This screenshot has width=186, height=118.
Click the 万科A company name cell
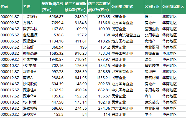(28, 23)
